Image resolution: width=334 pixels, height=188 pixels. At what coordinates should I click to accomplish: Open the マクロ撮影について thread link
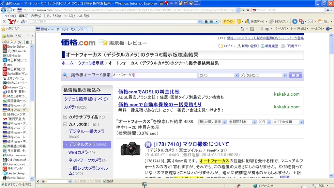pos(191,144)
